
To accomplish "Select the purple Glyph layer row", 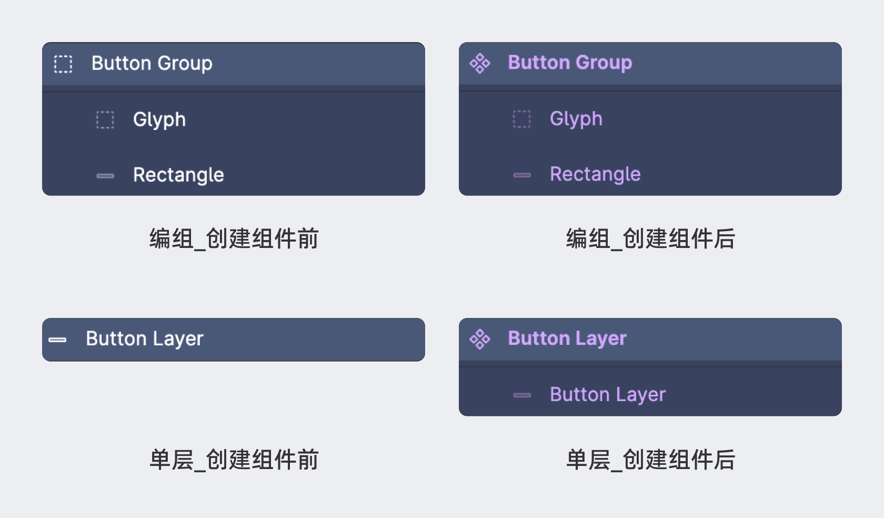I will (x=576, y=119).
